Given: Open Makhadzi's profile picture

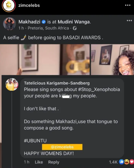Looking at the screenshot, I should tap(10, 24).
